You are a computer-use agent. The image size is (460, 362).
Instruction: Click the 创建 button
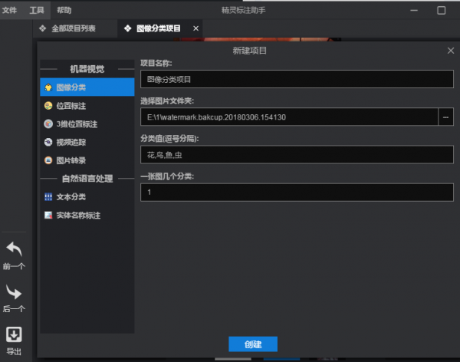click(253, 344)
